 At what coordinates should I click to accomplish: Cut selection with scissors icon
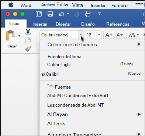click(x=28, y=32)
